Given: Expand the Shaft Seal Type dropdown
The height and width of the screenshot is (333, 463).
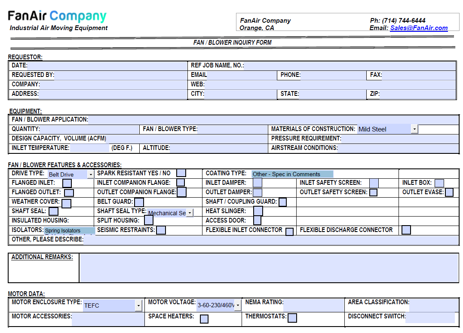Looking at the screenshot, I should click(190, 213).
